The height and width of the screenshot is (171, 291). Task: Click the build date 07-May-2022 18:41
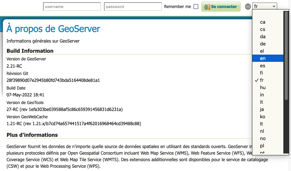(x=25, y=95)
